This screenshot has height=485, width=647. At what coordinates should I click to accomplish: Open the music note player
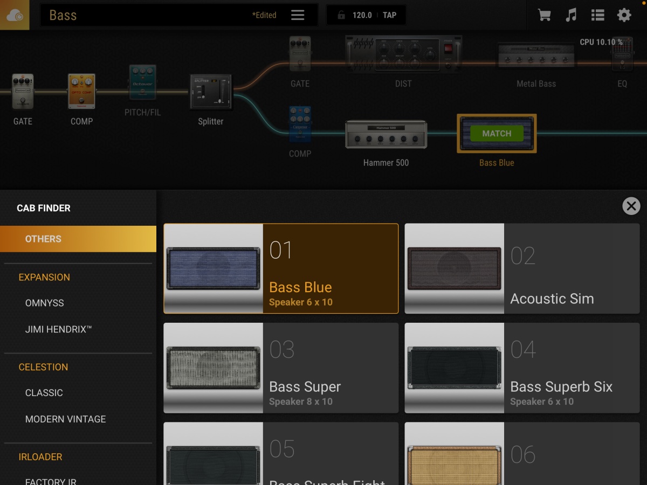click(571, 15)
